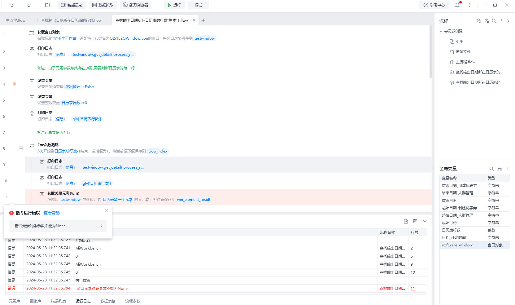515x305 pixels.
Task: Collapse the log panel with chevron
Action: 425,221
